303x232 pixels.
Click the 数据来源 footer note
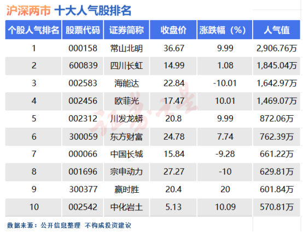coord(69,225)
